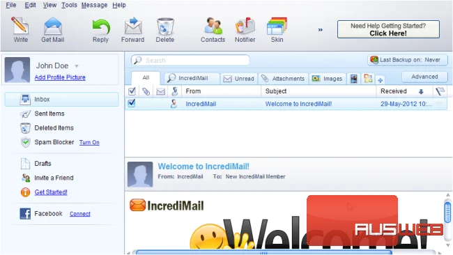Viewport: 453px width, 255px height.
Task: Open the File menu
Action: pyautogui.click(x=11, y=5)
